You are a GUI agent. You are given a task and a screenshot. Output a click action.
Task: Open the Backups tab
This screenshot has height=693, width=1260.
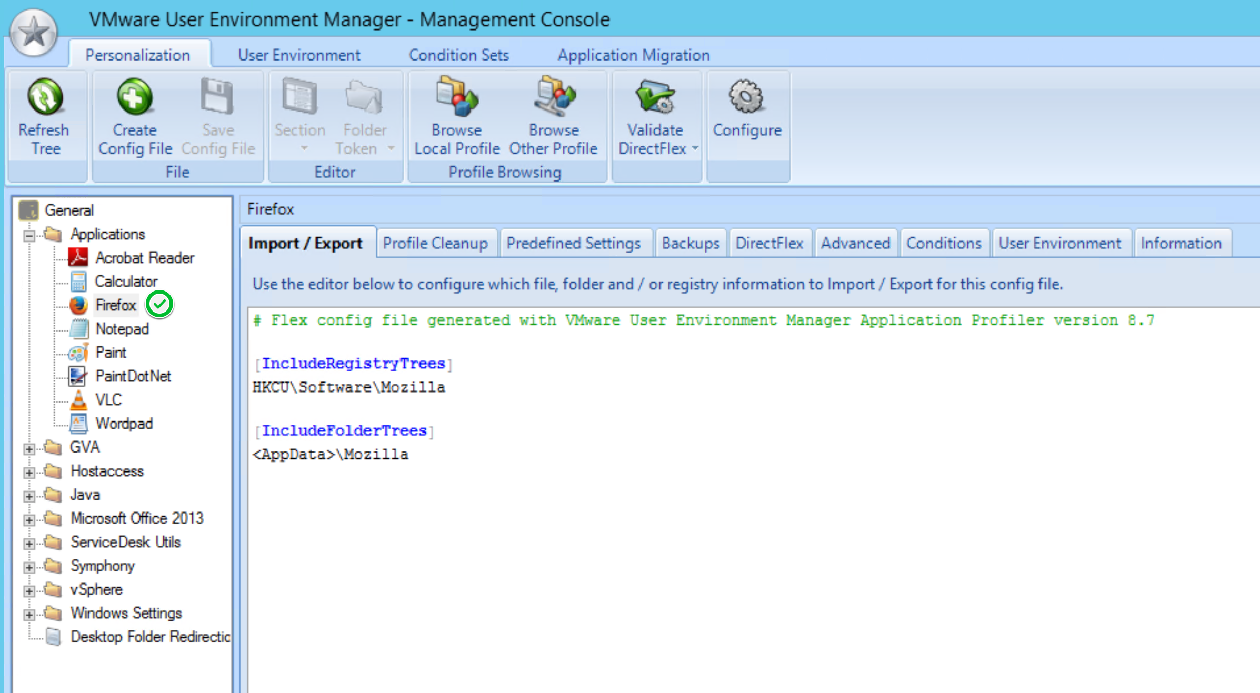691,243
